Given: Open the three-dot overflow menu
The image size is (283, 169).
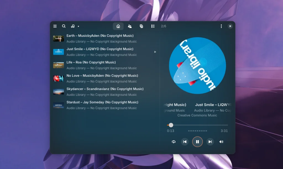Looking at the screenshot, I should [221, 26].
